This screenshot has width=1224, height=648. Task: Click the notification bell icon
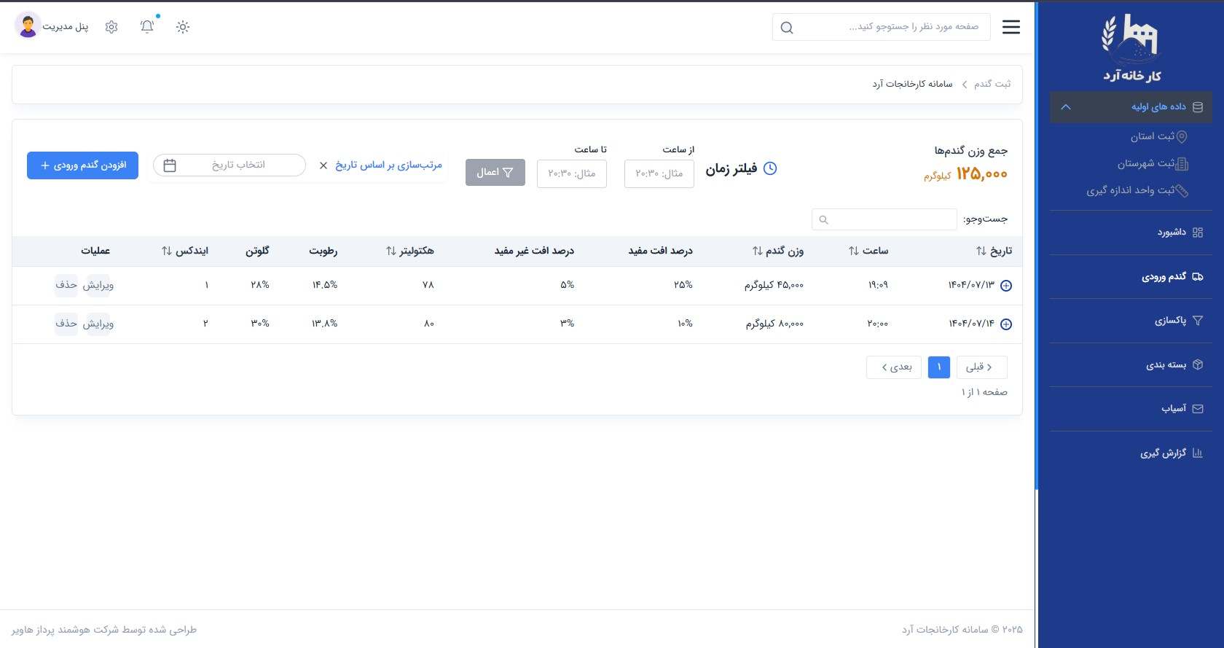tap(147, 27)
